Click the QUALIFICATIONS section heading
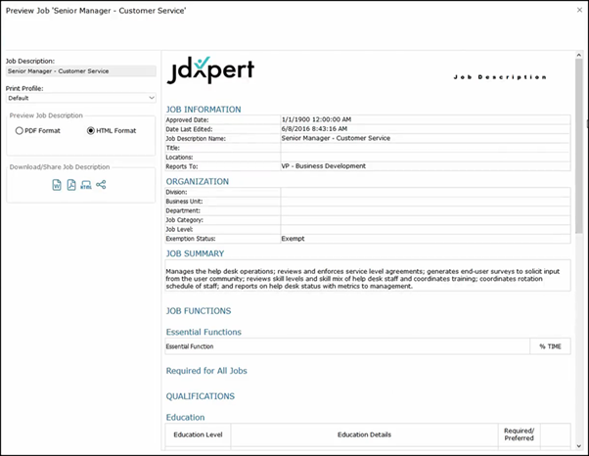 (x=200, y=396)
